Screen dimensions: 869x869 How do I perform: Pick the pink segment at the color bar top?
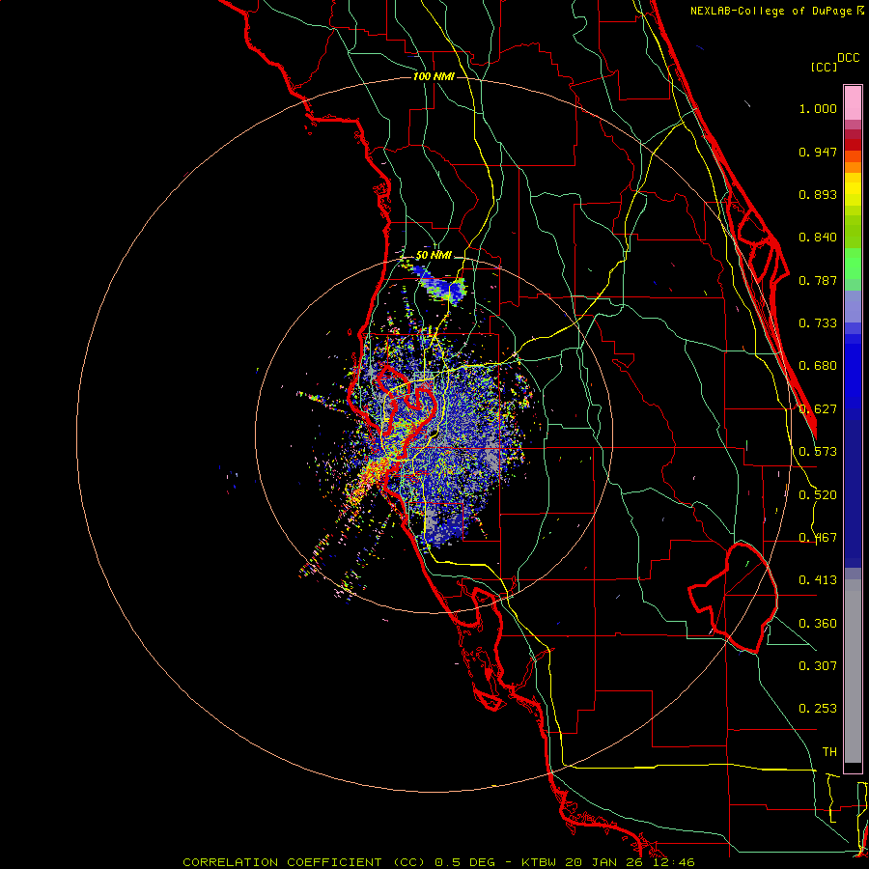pyautogui.click(x=853, y=102)
